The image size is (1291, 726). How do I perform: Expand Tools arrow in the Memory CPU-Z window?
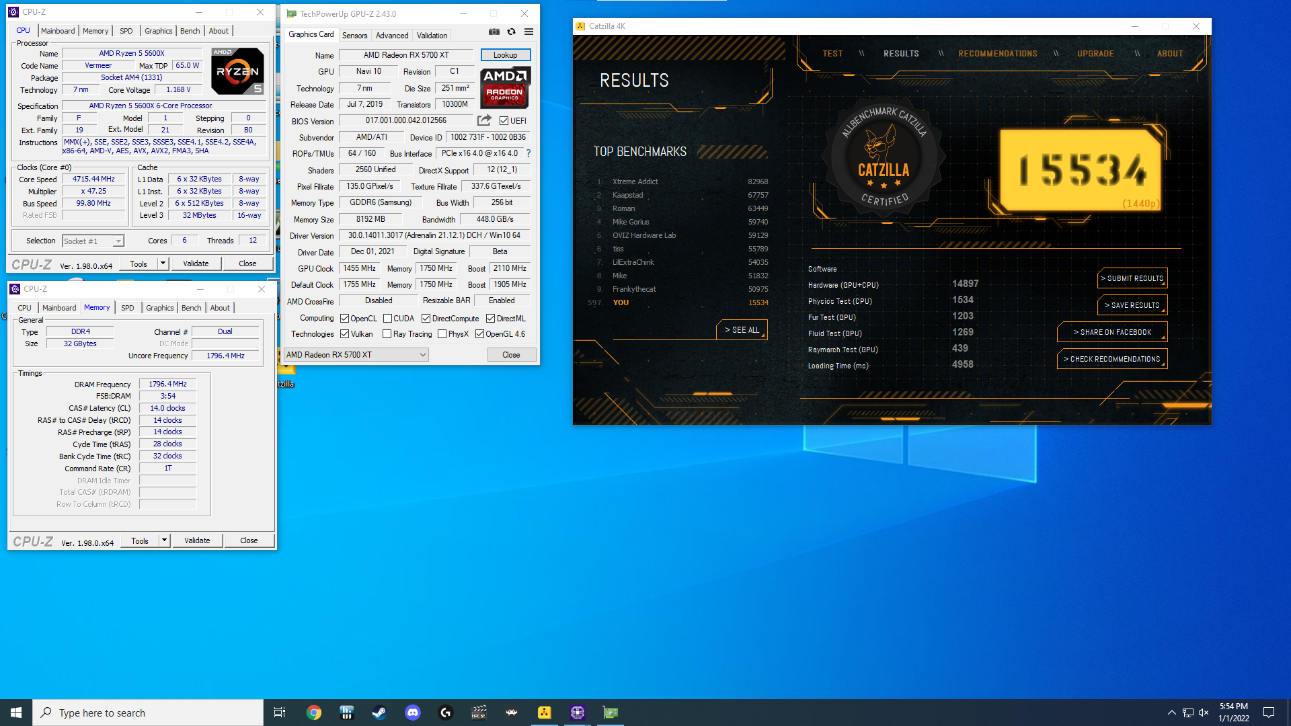(x=164, y=540)
